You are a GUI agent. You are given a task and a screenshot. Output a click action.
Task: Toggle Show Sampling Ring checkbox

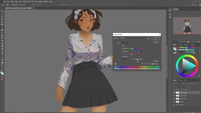click(x=64, y=5)
